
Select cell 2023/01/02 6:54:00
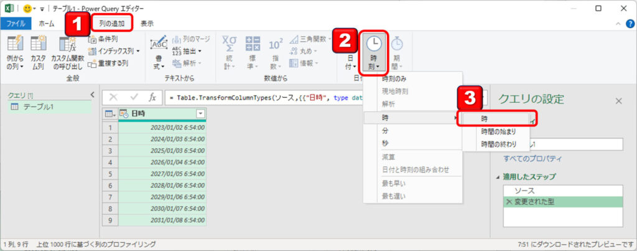pyautogui.click(x=162, y=127)
